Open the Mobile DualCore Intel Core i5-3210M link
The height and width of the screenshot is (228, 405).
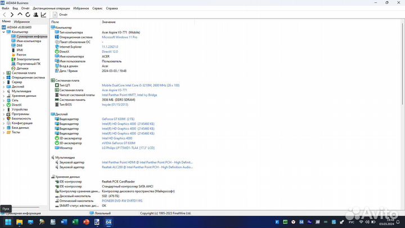point(141,86)
